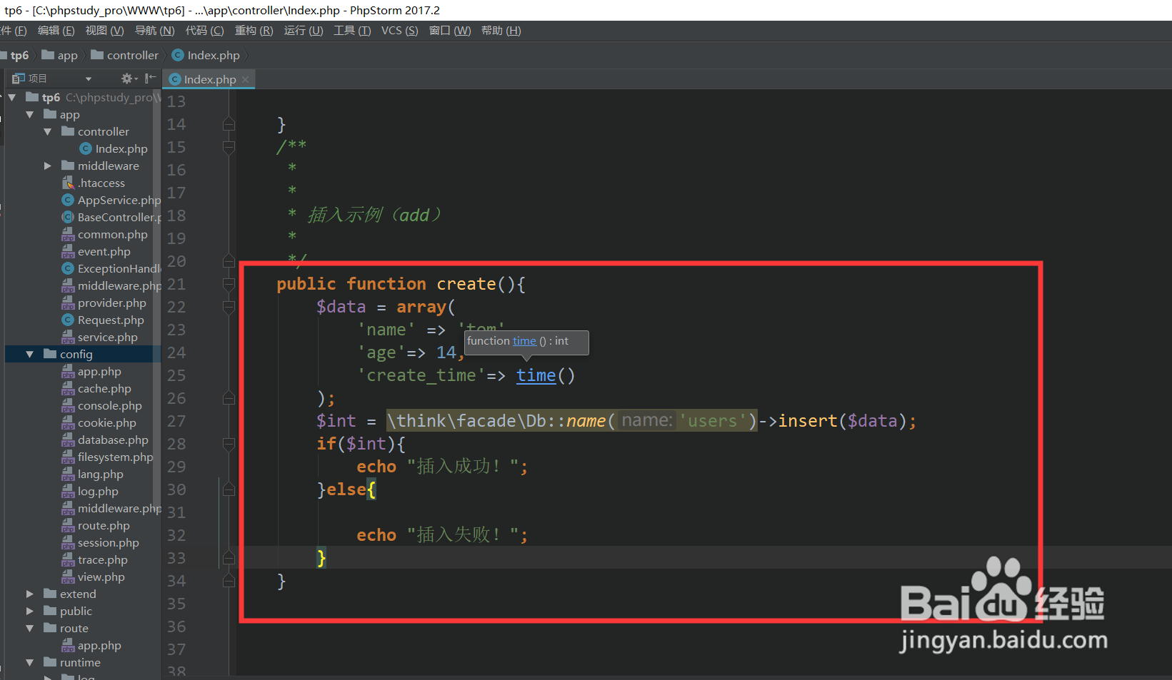This screenshot has width=1172, height=680.
Task: Select common.php in tree
Action: tap(105, 234)
